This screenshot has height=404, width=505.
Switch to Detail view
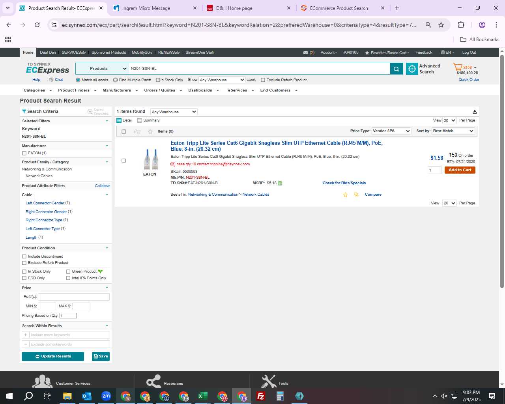125,120
